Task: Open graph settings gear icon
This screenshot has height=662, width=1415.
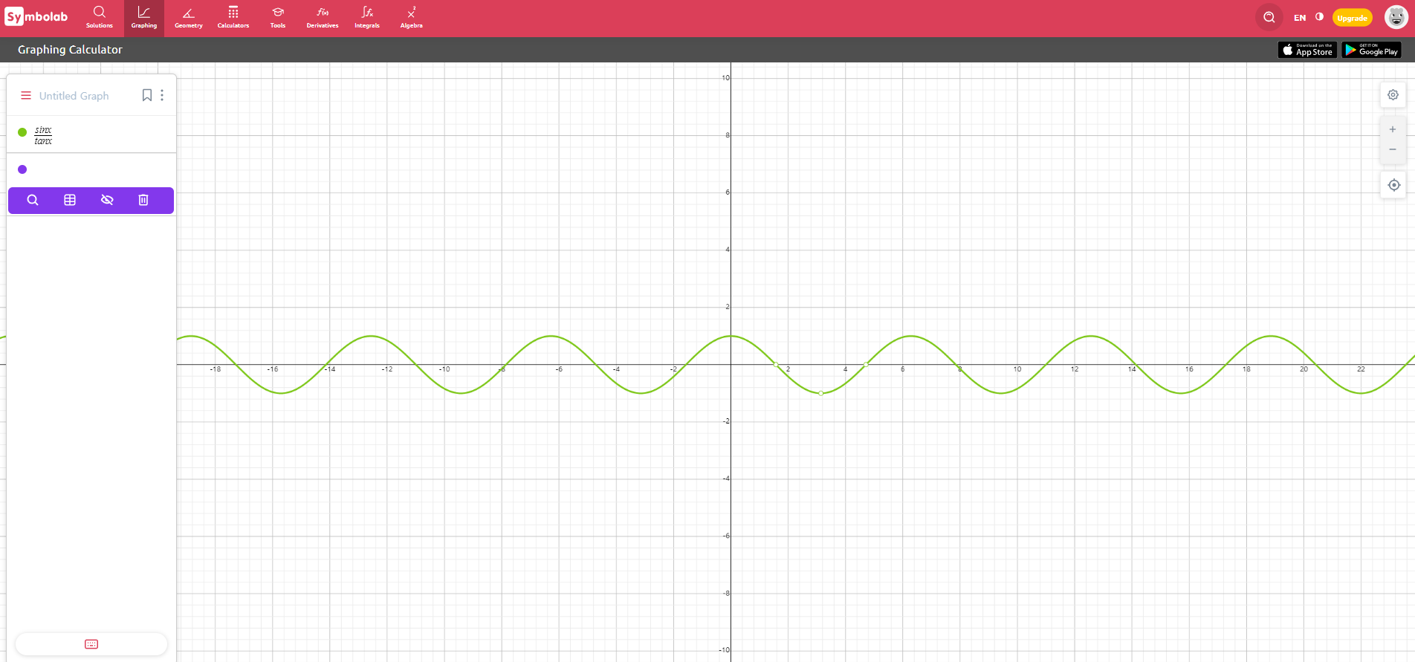Action: (x=1393, y=95)
